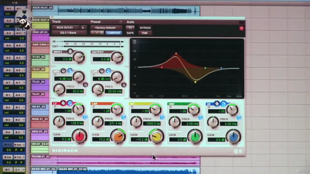Click the red LF node on the EQ graph
310x174 pixels.
[162, 68]
